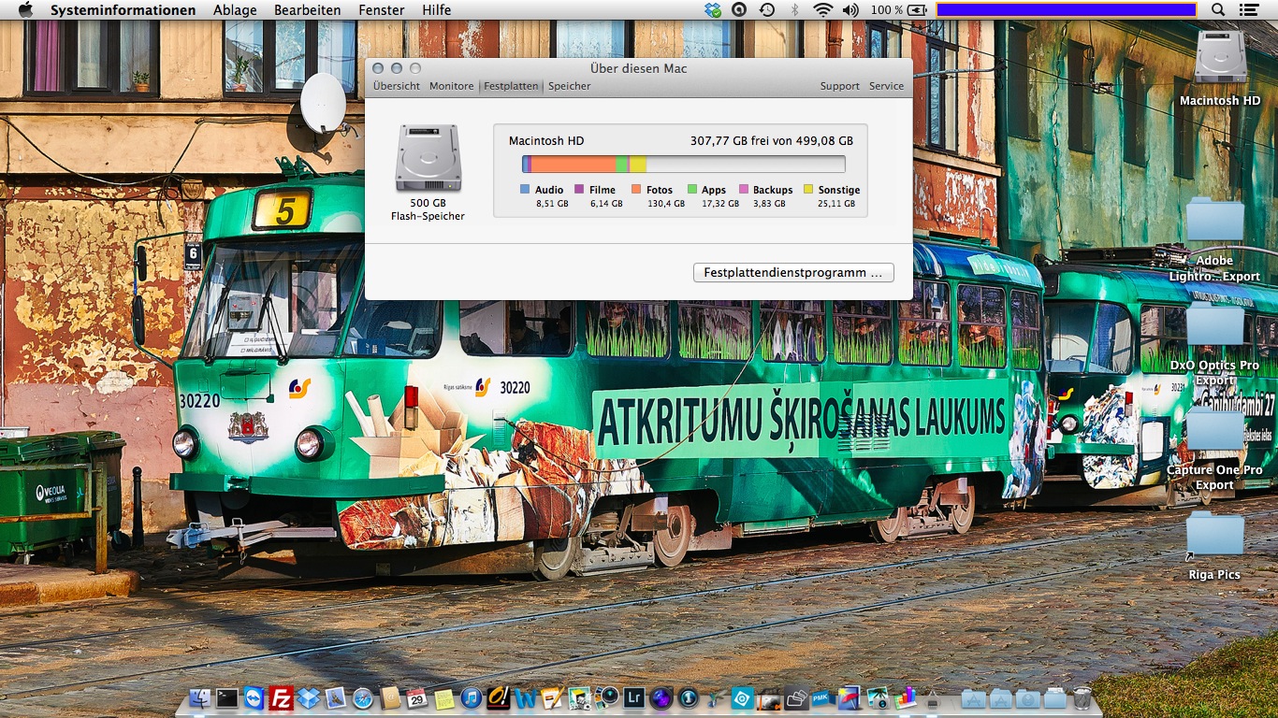Viewport: 1278px width, 718px height.
Task: Click the "307,77 GB frei von 499,08 GB" text
Action: 772,141
